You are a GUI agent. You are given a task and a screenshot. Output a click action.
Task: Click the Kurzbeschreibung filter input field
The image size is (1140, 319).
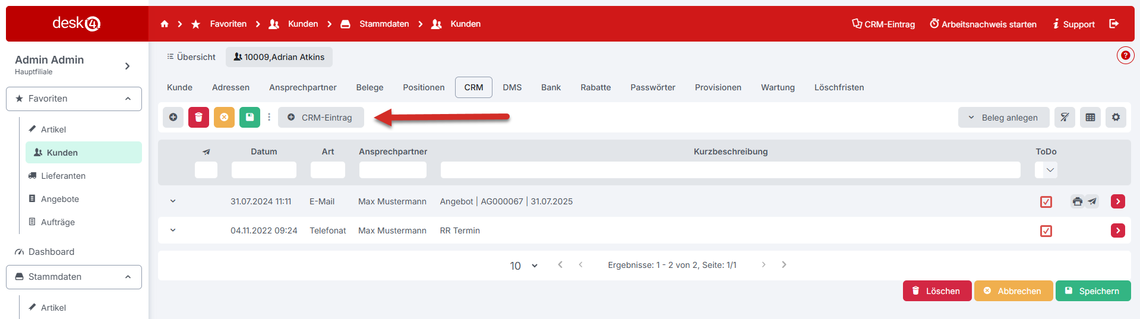pos(730,170)
